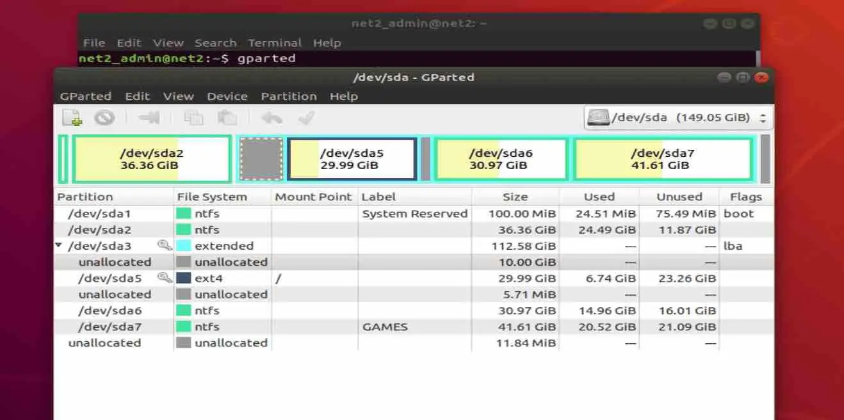Select the /dev/sda5 ext4 row in list
Image resolution: width=844 pixels, height=420 pixels.
414,278
